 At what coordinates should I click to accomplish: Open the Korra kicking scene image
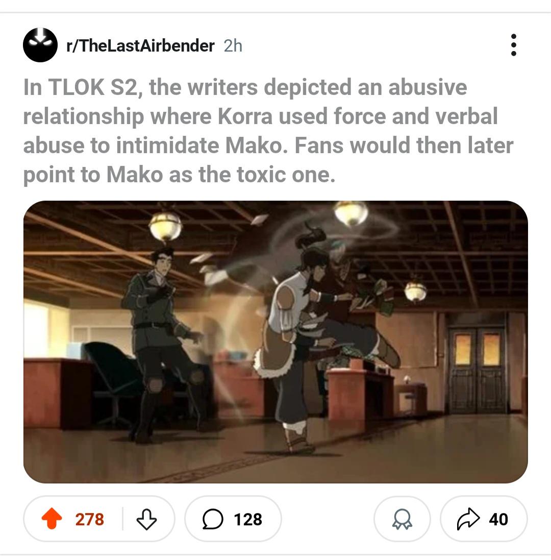275,342
